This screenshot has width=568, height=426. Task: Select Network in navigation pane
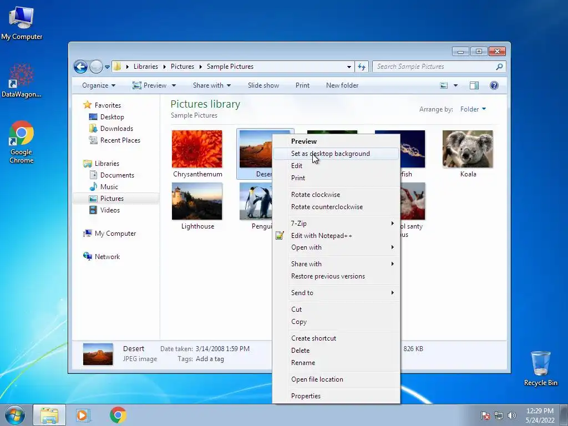107,257
